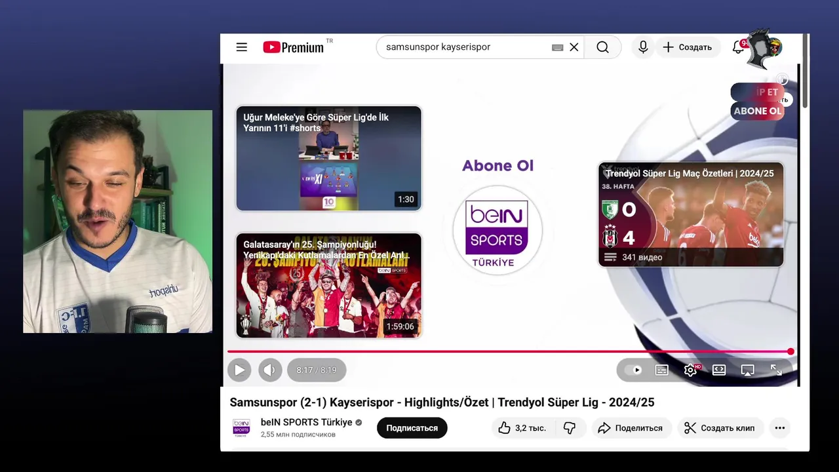Screen dimensions: 839x472
Task: Open the notifications bell
Action: (738, 47)
